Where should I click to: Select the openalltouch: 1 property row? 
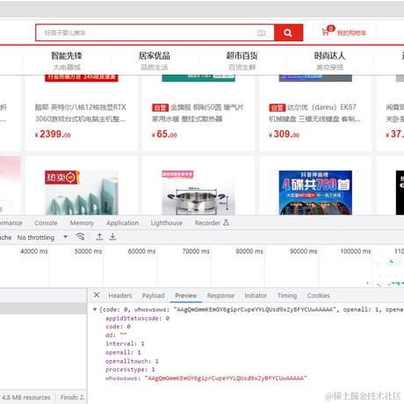[132, 361]
